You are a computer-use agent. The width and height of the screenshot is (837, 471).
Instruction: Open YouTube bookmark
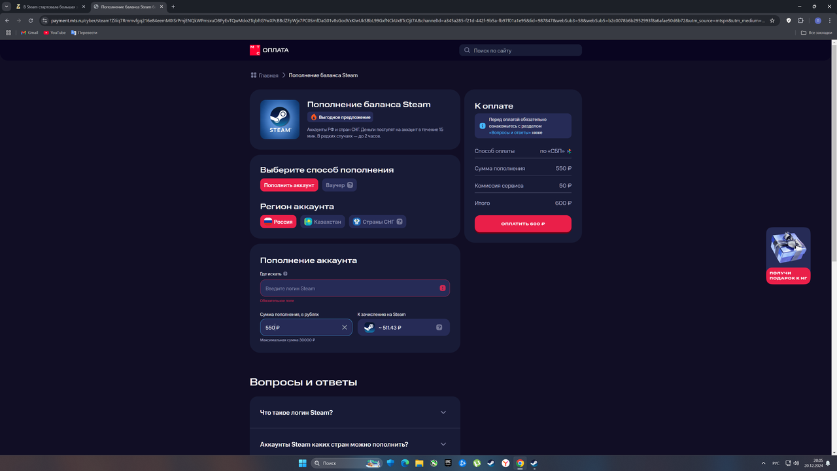(x=55, y=32)
